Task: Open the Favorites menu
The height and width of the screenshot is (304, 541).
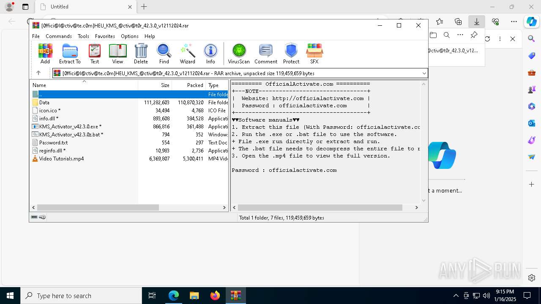Action: pyautogui.click(x=105, y=36)
